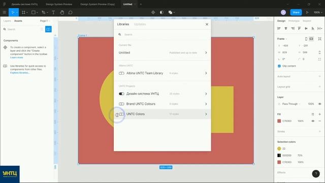Add a new fill plus button
This screenshot has width=325, height=183.
(319, 114)
